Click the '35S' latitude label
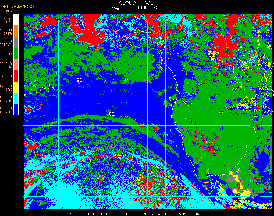274x216 pixels. coord(256,179)
